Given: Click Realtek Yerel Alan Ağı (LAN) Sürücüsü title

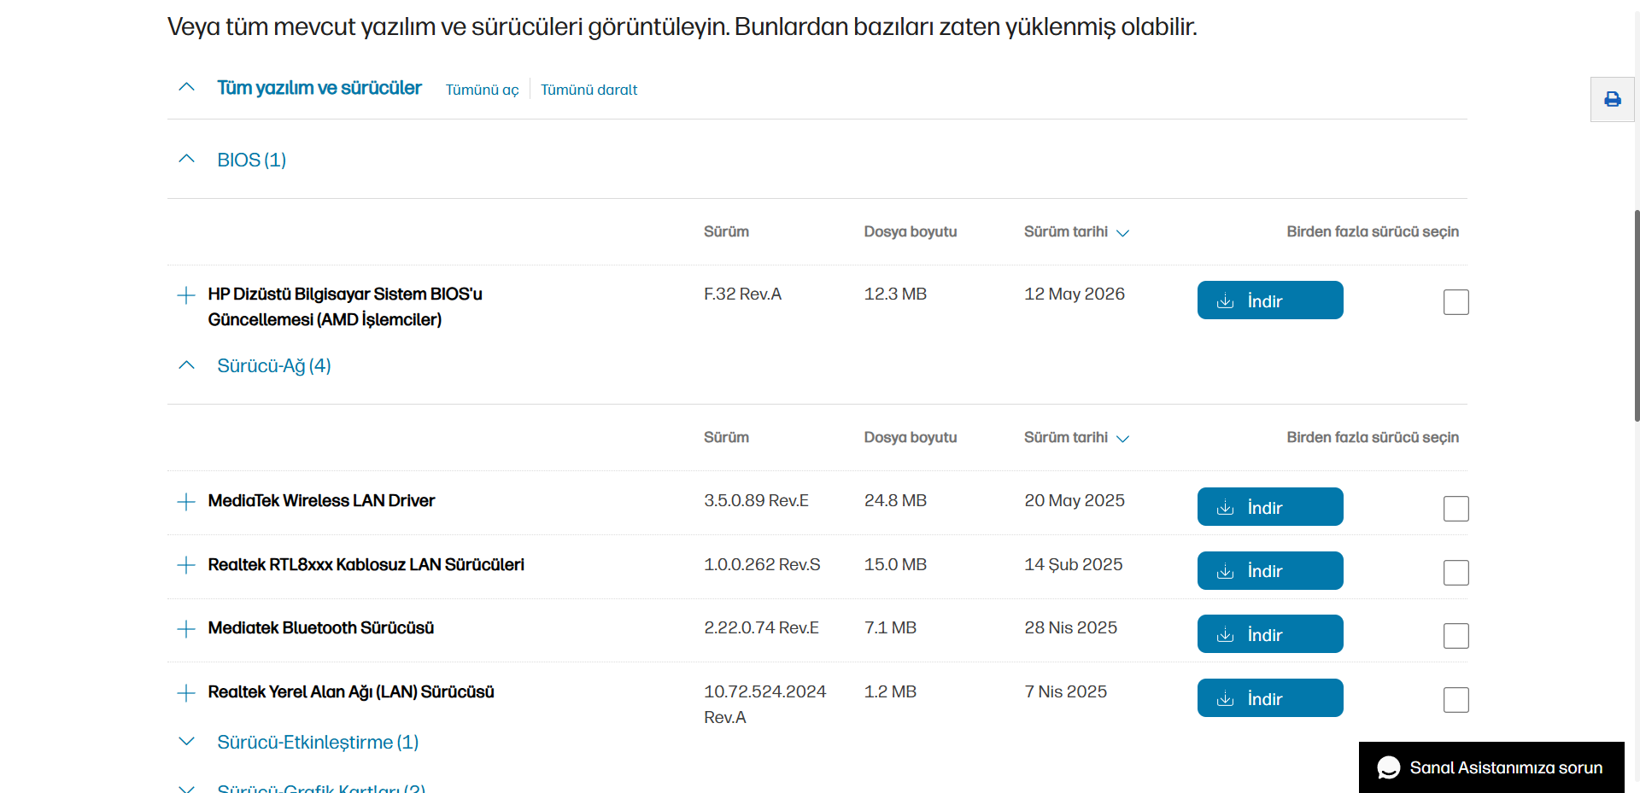Looking at the screenshot, I should click(x=351, y=692).
